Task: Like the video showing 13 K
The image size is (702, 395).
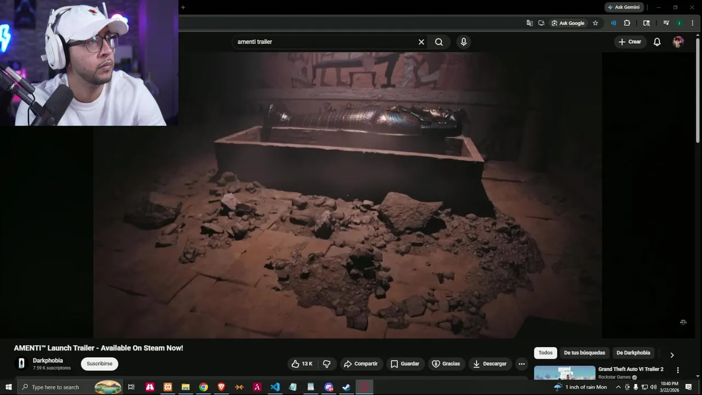Action: point(302,364)
